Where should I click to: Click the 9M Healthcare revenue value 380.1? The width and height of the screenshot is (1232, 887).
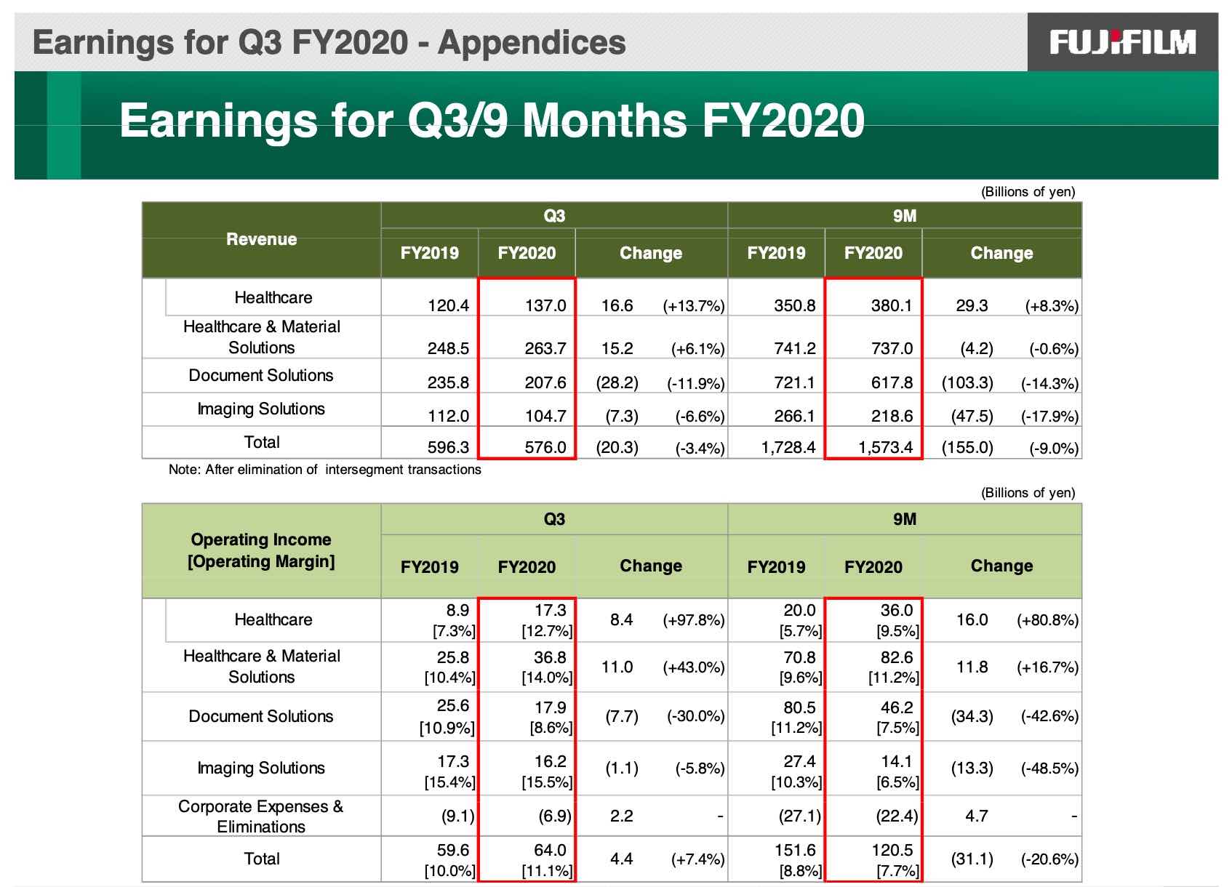[892, 305]
